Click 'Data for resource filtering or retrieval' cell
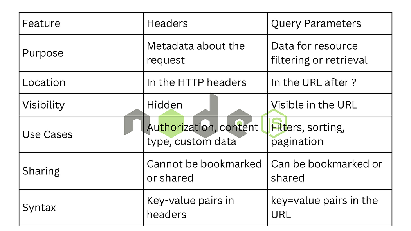This screenshot has width=411, height=231. [x=319, y=53]
